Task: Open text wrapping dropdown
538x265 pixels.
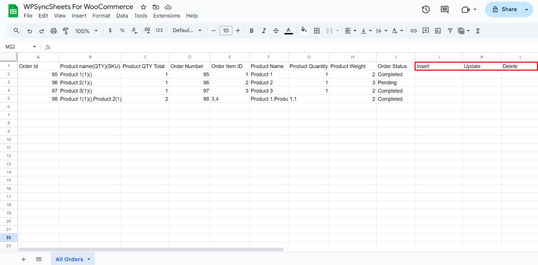Action: 381,30
